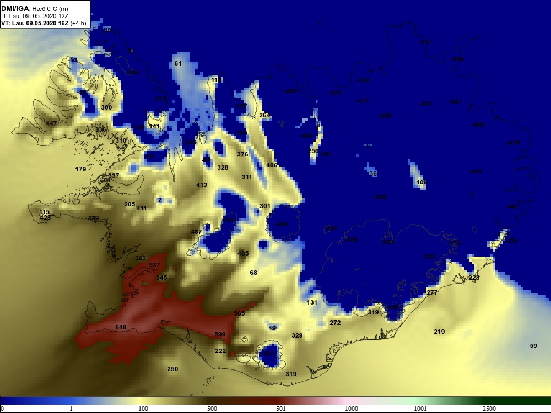Screen dimensions: 551x413
Task: Click the map value '412'
Action: tap(202, 185)
